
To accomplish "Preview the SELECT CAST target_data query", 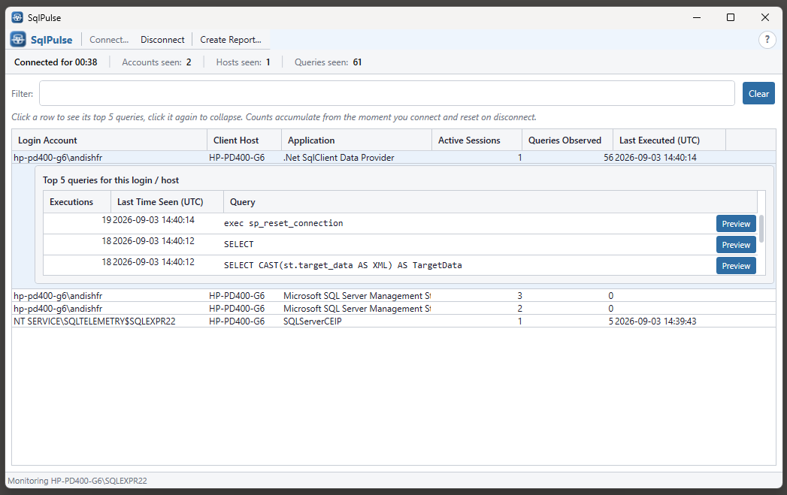I will 736,266.
